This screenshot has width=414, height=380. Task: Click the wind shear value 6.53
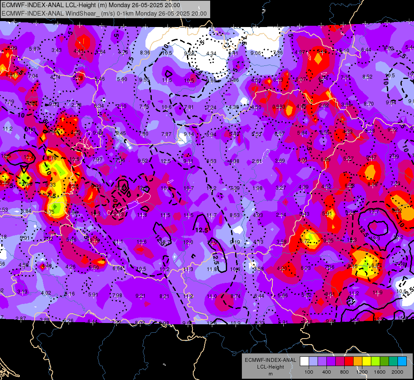tap(211, 161)
